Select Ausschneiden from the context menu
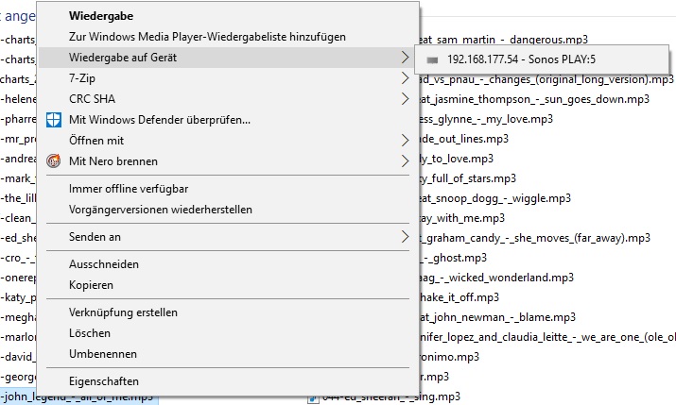676x405 pixels. click(104, 264)
